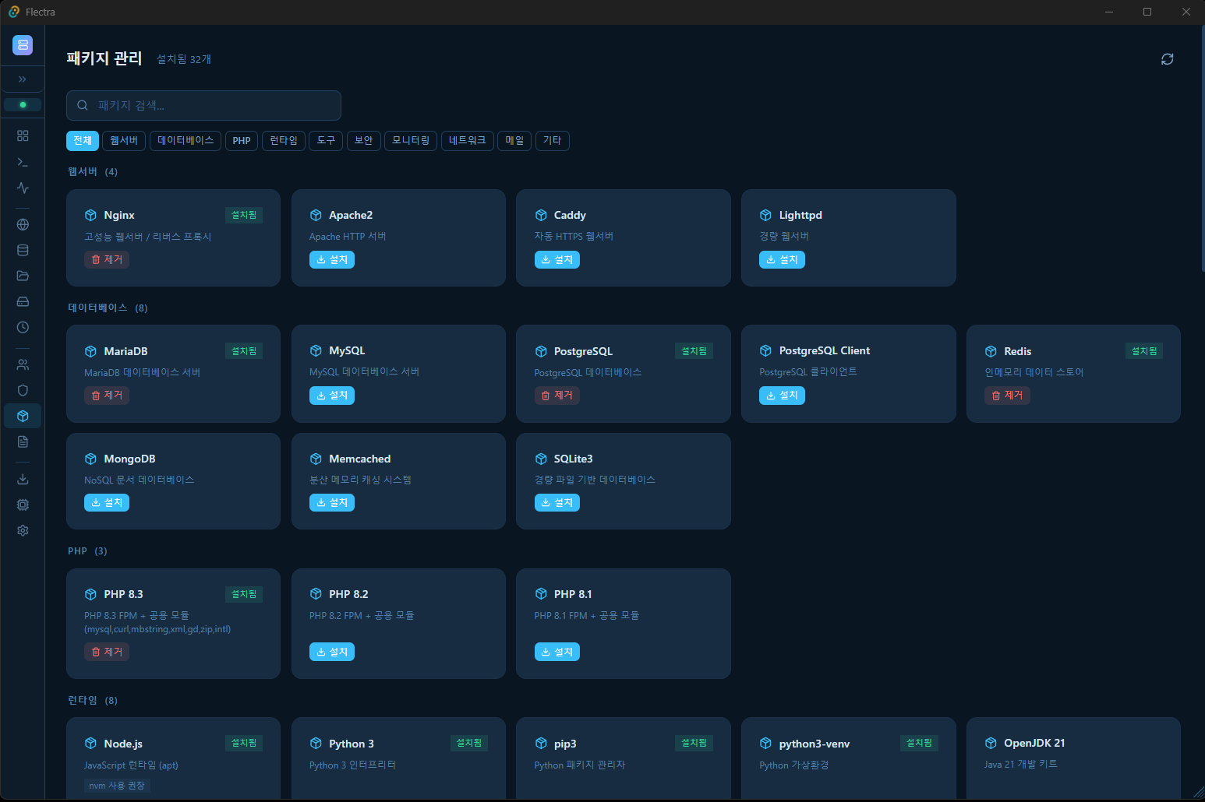The image size is (1205, 802).
Task: Select the 데이터베이스 filter tab
Action: [x=186, y=141]
